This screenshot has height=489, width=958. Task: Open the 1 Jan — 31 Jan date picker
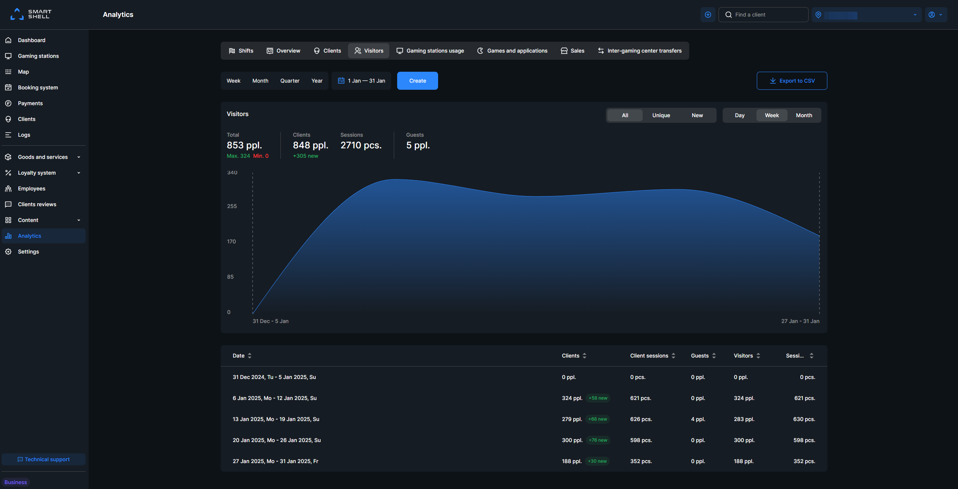coord(361,81)
